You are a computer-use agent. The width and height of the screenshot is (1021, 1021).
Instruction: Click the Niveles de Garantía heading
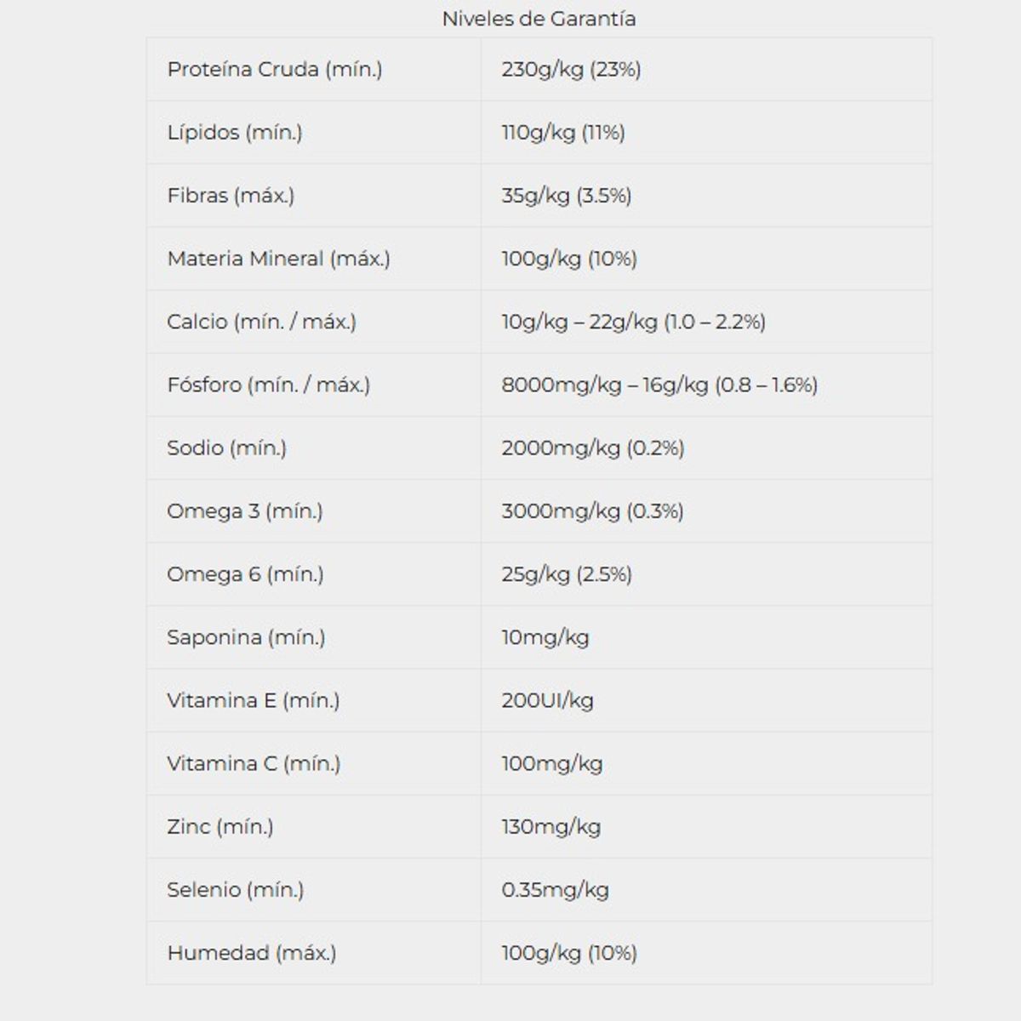coord(539,19)
